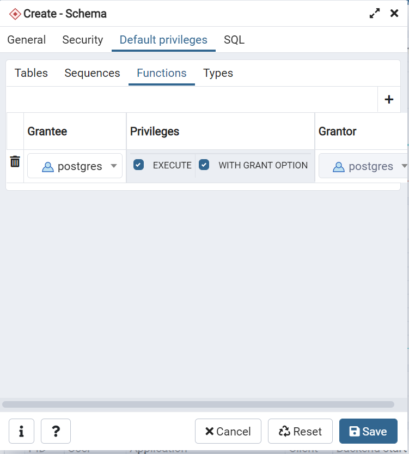This screenshot has height=454, width=409.
Task: Save the new schema
Action: click(x=368, y=431)
